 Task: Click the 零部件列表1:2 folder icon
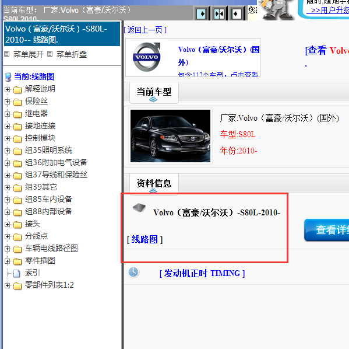[17, 285]
